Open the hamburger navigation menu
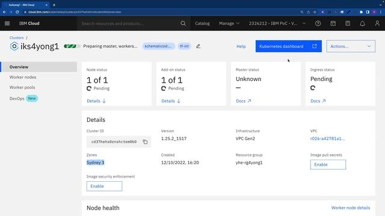The width and height of the screenshot is (385, 216). pyautogui.click(x=7, y=23)
